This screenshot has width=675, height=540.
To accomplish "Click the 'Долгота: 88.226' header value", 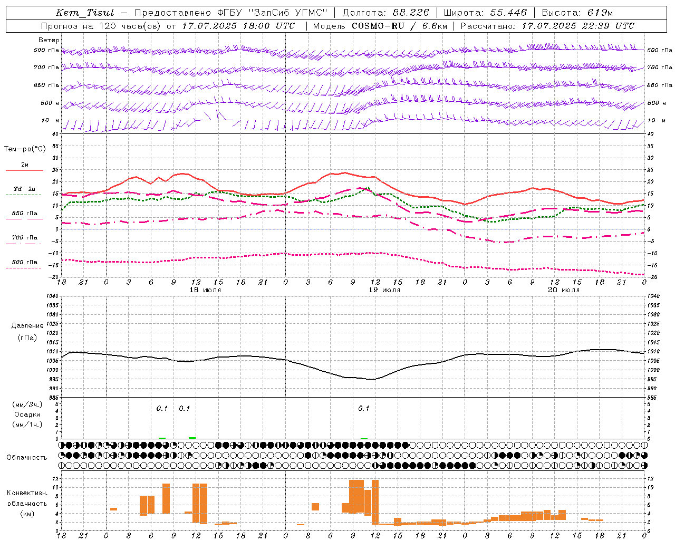I will tap(386, 13).
